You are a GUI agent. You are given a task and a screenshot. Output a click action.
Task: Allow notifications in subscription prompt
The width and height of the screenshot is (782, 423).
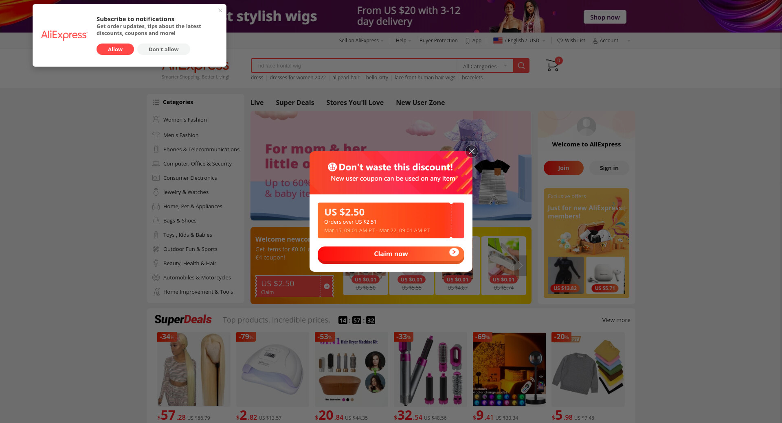click(115, 49)
